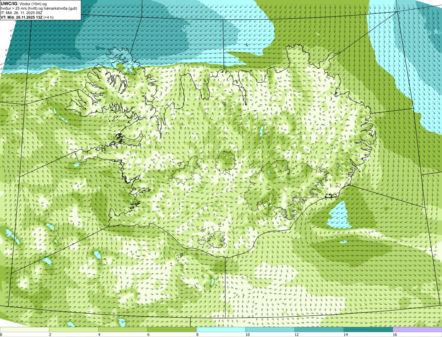This screenshot has width=442, height=337.
Task: Click the "8" label on the wind scale
Action: pyautogui.click(x=197, y=335)
